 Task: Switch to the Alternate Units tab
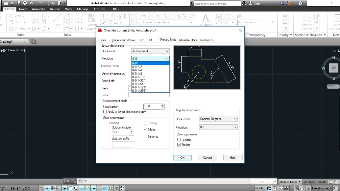[188, 40]
